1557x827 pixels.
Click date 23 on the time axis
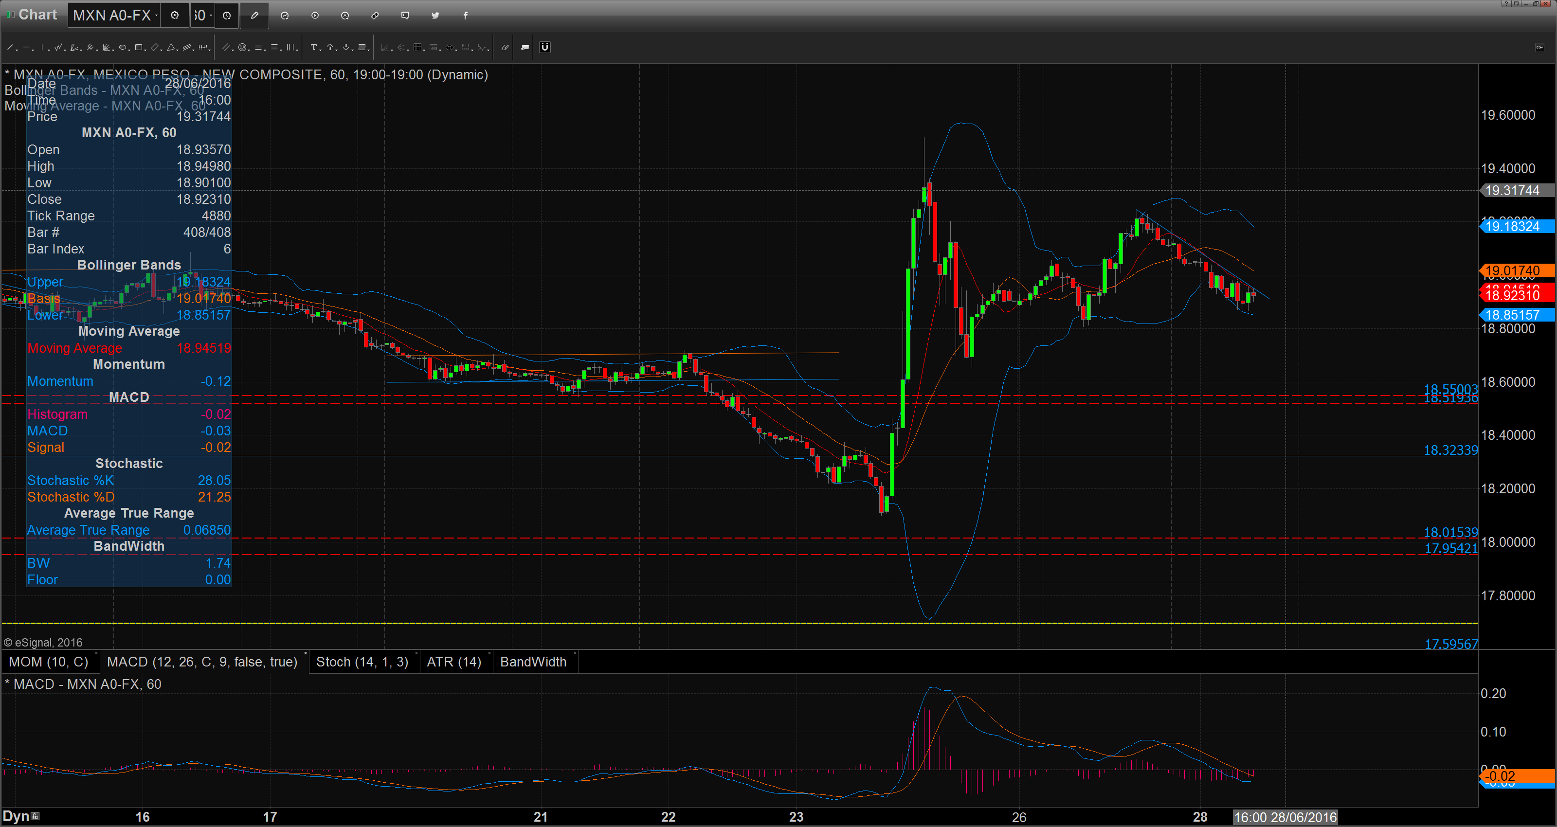(796, 817)
